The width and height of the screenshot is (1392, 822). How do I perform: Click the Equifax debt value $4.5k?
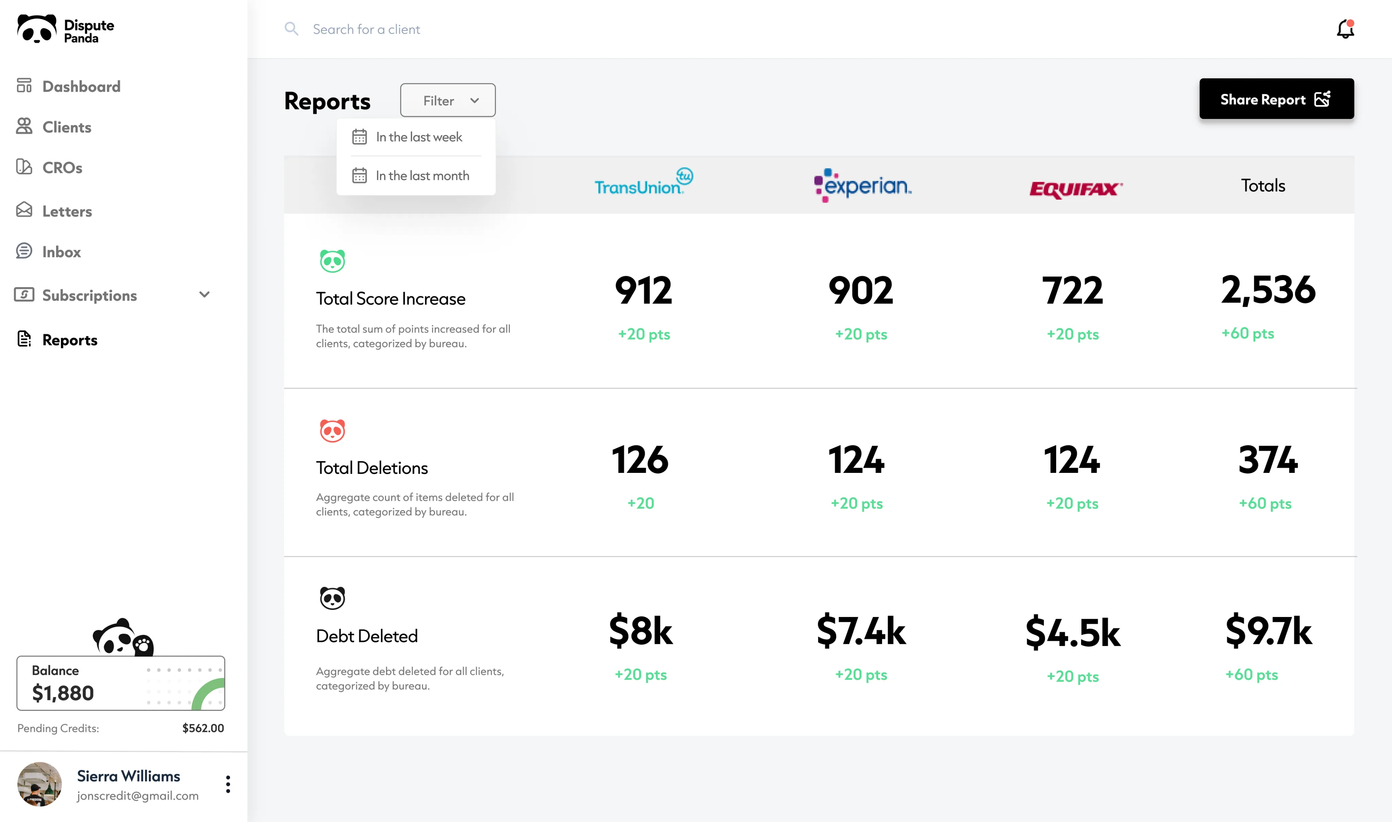point(1073,633)
